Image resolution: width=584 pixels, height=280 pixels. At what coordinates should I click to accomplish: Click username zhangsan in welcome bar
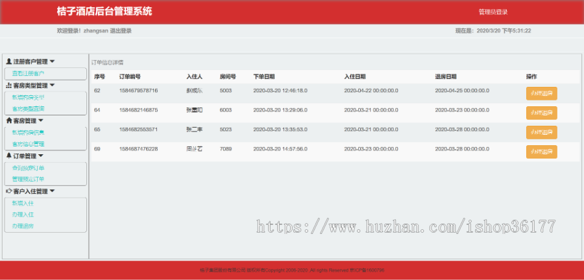96,31
